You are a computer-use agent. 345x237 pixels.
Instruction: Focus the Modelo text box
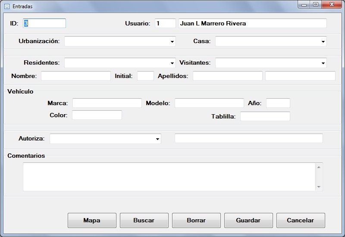(209, 103)
